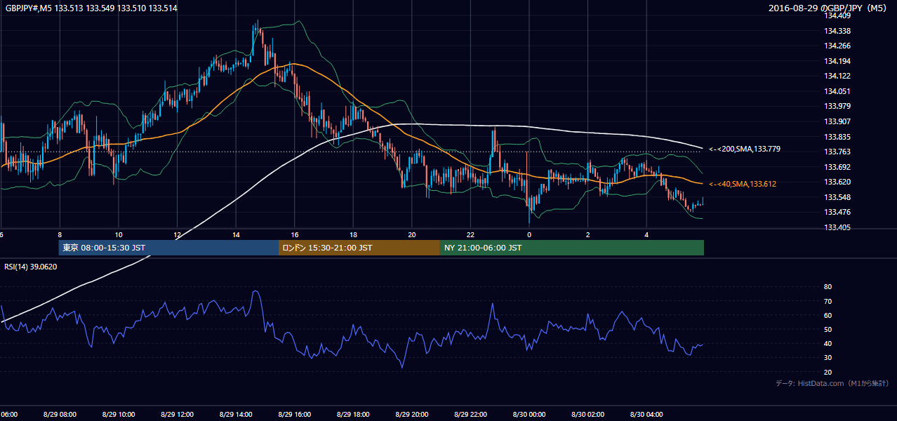Click the 8/29 10:00 time axis label
The height and width of the screenshot is (421, 897).
(118, 415)
